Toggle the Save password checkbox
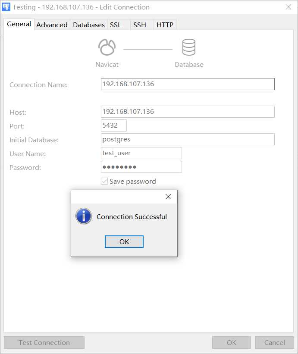 click(x=104, y=182)
